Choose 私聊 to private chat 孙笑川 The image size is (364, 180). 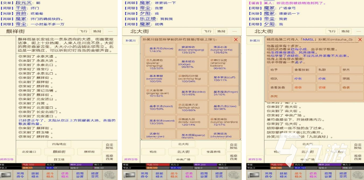[328, 70]
